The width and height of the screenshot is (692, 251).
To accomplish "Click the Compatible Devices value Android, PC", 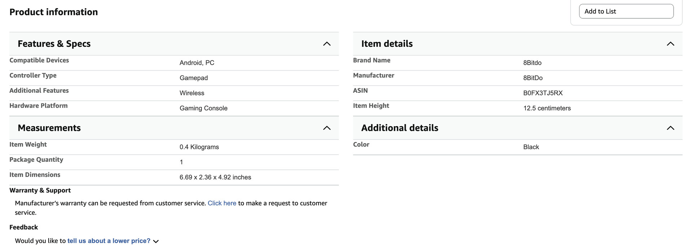I will pos(197,63).
